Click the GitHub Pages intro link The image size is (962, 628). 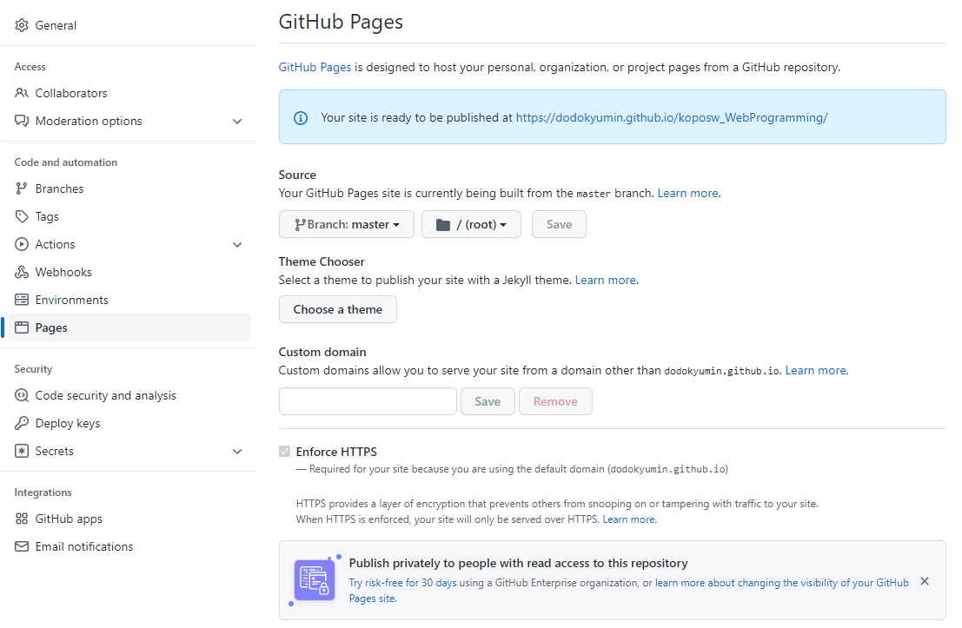coord(315,68)
